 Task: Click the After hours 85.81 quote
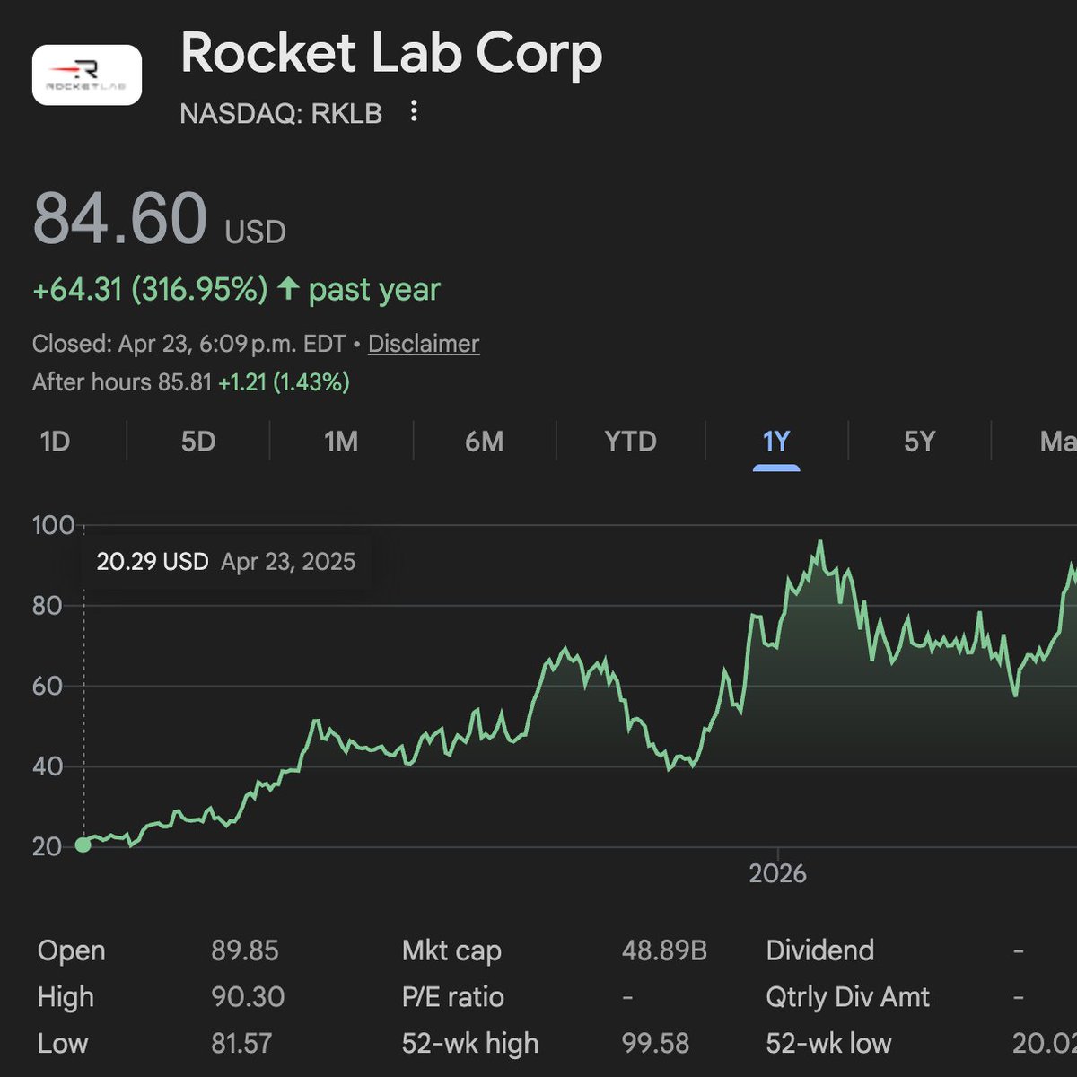click(x=191, y=382)
